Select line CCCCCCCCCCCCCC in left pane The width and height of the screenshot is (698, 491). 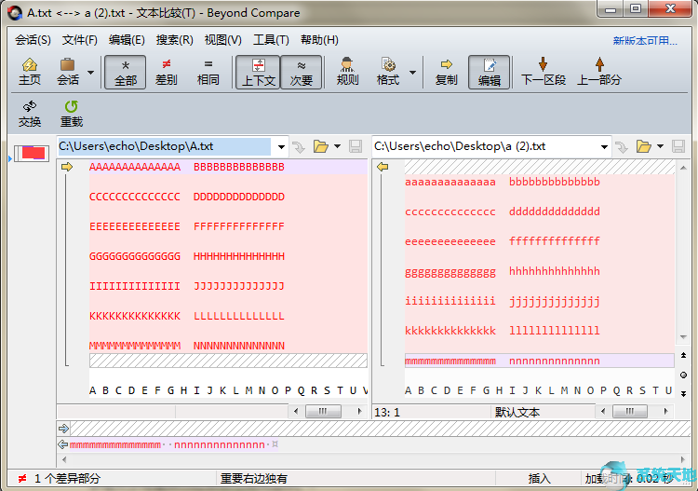pos(135,197)
